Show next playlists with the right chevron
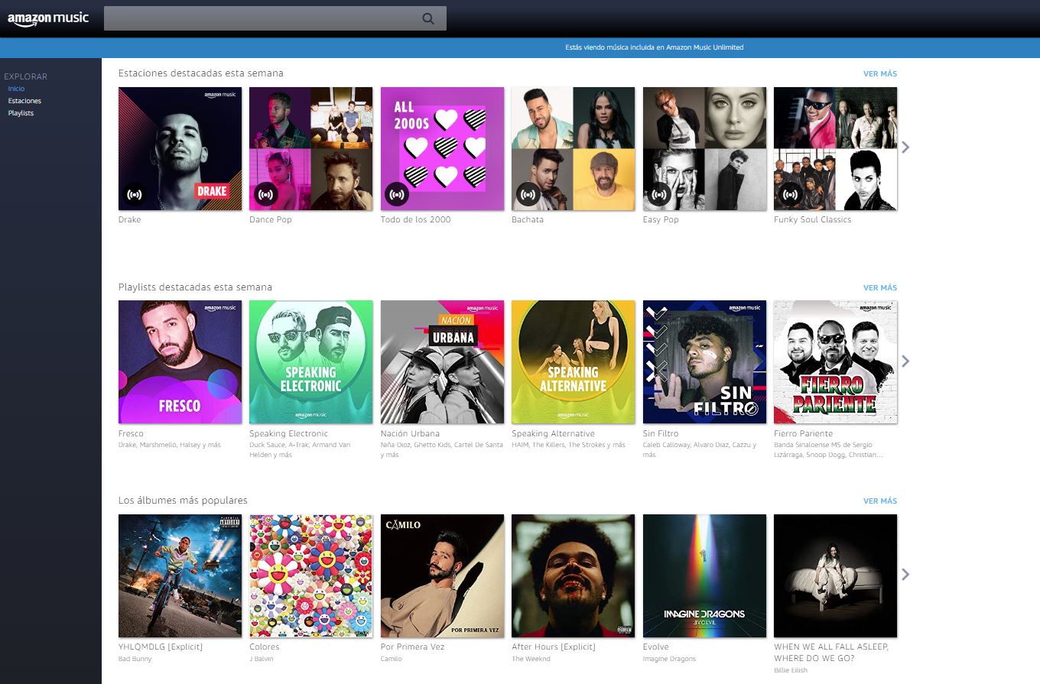Viewport: 1040px width, 684px height. click(x=906, y=361)
